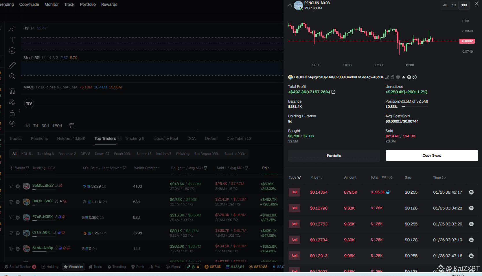Toggle magnet snapping mode
482x276 pixels.
12,91
